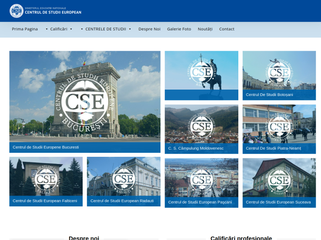This screenshot has height=240, width=321.
Task: Open the Despre Noi page
Action: (x=149, y=29)
